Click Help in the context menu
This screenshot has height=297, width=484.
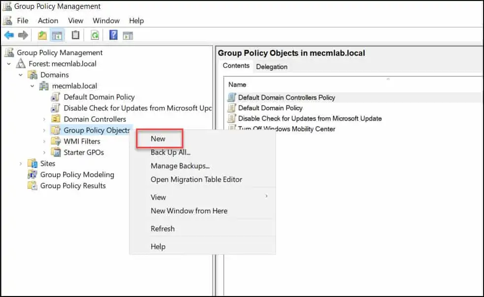[x=202, y=246]
